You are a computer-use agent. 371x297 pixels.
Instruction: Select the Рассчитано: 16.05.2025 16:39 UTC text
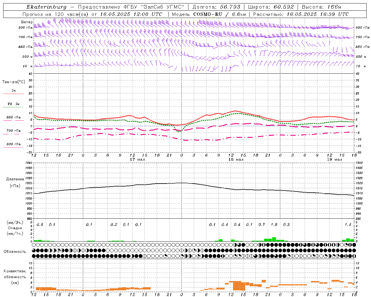301,14
